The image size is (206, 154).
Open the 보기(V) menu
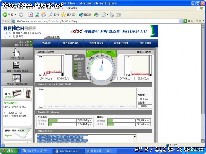click(30, 8)
